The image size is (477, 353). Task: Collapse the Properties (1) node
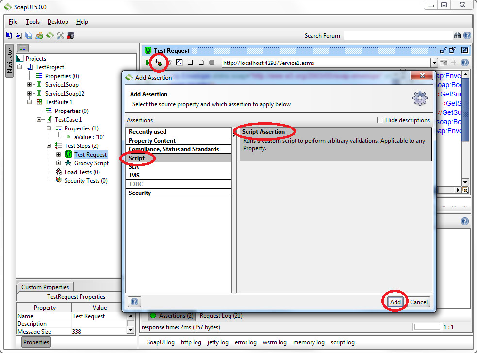[49, 128]
